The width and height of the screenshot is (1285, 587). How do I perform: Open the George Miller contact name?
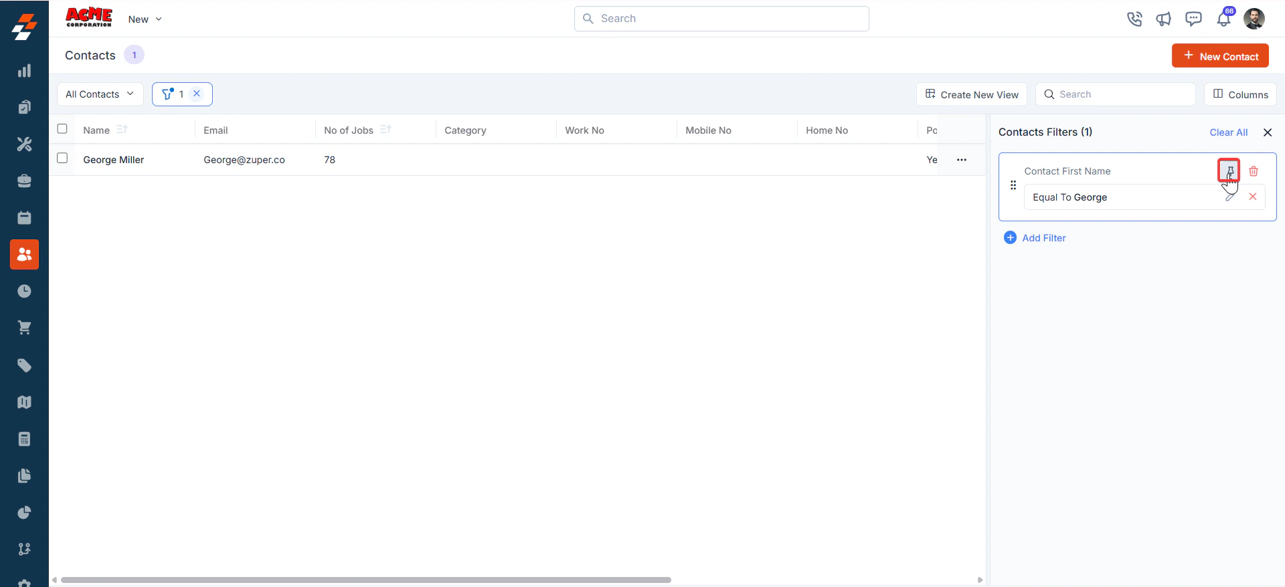coord(114,160)
